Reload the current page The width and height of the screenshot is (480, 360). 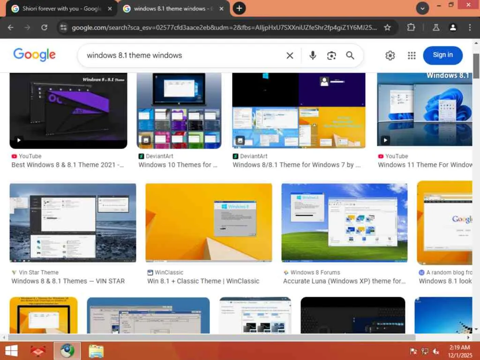coord(45,28)
